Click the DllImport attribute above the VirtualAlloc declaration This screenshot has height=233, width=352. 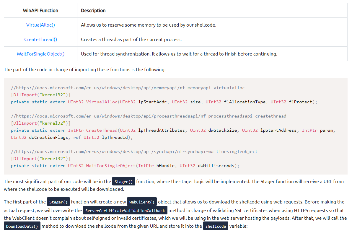pos(41,95)
